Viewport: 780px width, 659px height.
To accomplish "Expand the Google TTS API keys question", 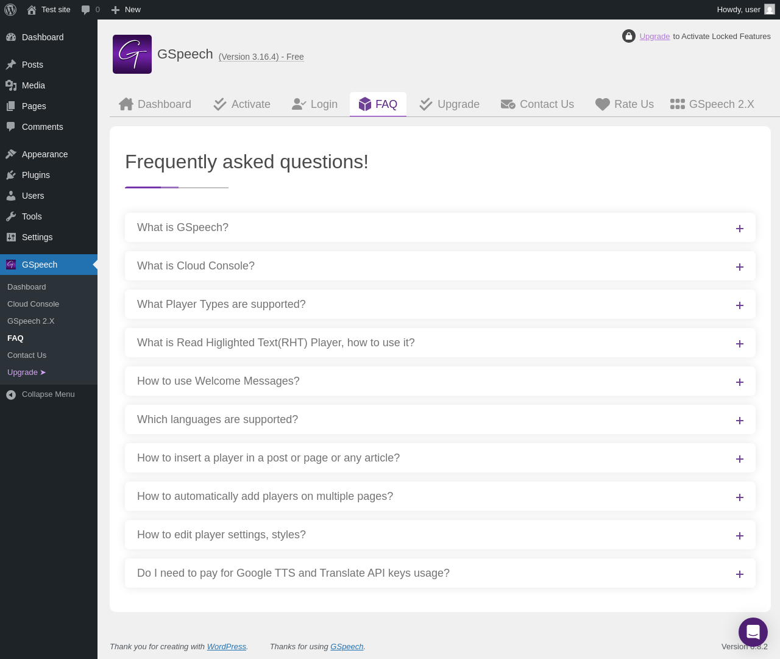I will (x=440, y=573).
